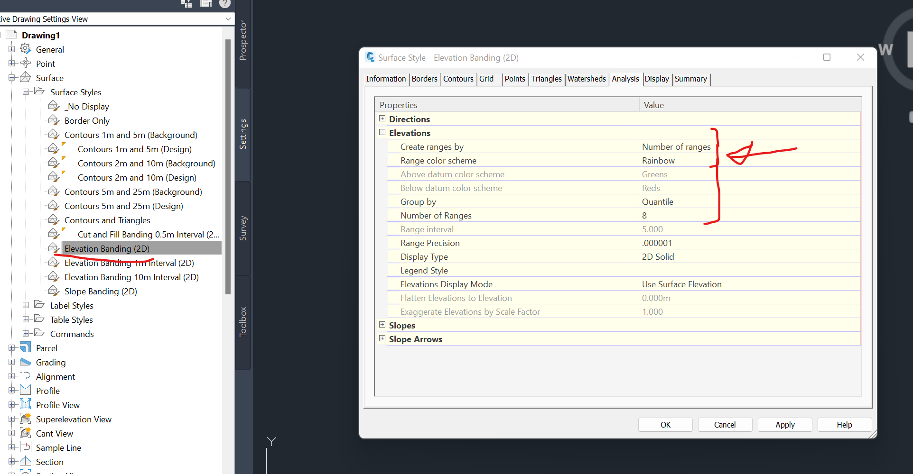Open the Active Drawing Settings View dropdown
The image size is (913, 474).
228,19
